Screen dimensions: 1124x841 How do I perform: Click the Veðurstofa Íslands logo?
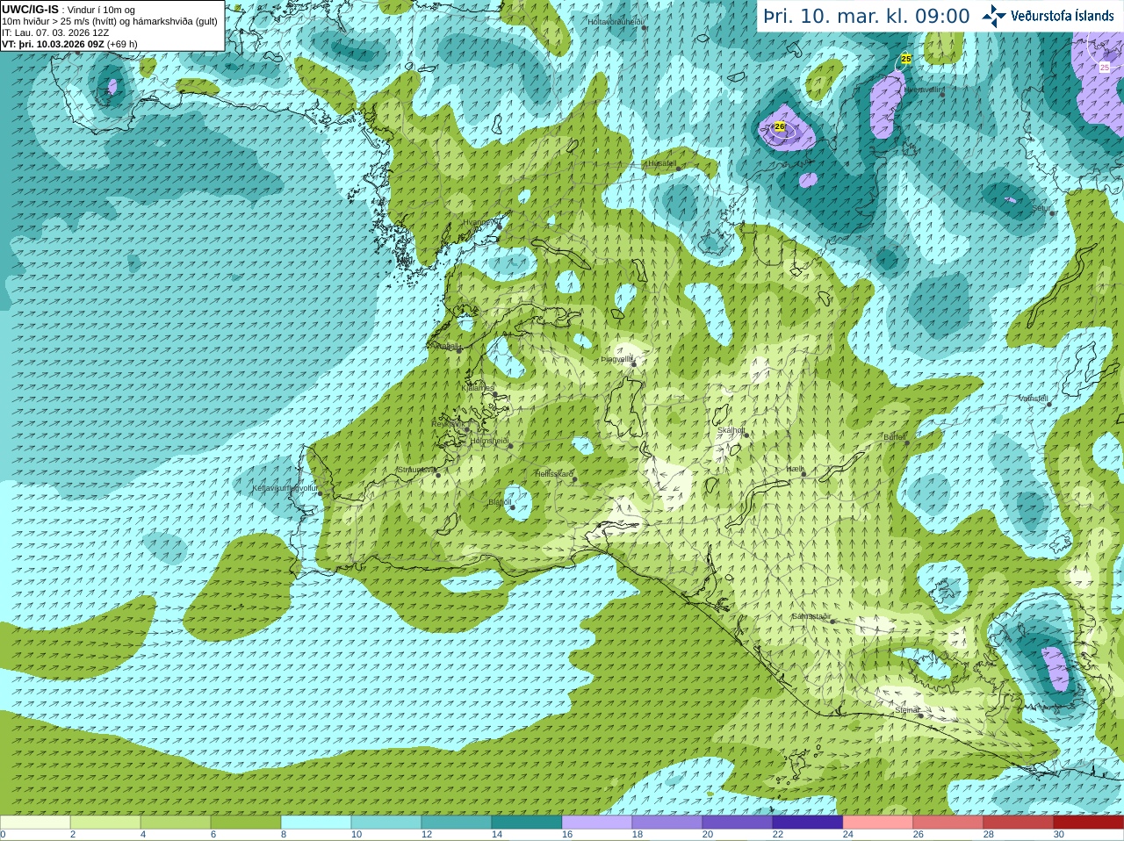[x=1048, y=15]
